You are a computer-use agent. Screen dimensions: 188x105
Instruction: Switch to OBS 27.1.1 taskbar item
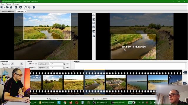(100, 102)
